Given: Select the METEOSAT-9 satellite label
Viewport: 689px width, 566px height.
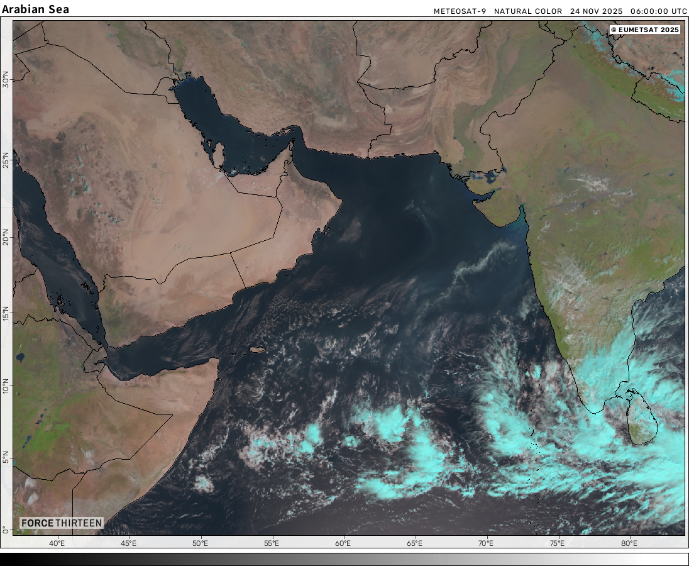Looking at the screenshot, I should pyautogui.click(x=459, y=11).
